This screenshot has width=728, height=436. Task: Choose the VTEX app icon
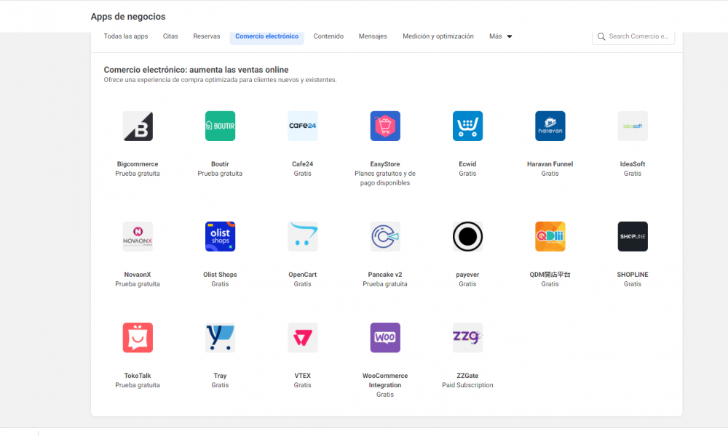pyautogui.click(x=303, y=337)
